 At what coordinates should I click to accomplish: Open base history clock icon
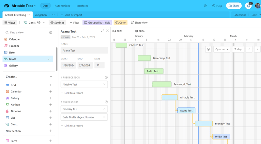click(x=205, y=6)
